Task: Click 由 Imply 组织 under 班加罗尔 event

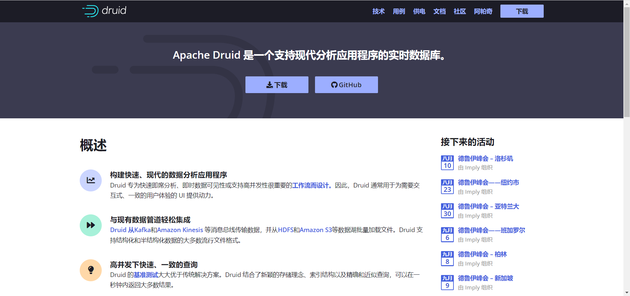Action: [x=475, y=240]
